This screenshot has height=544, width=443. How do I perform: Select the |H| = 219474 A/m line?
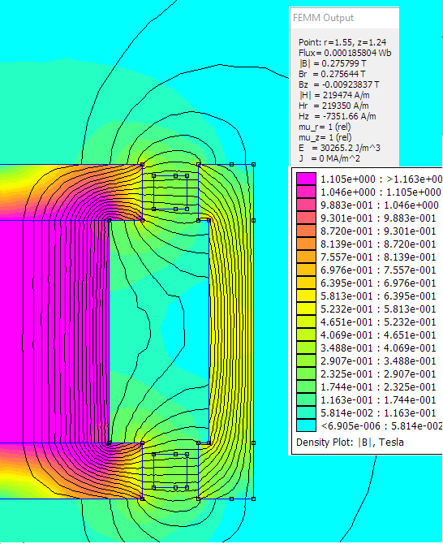pos(333,95)
